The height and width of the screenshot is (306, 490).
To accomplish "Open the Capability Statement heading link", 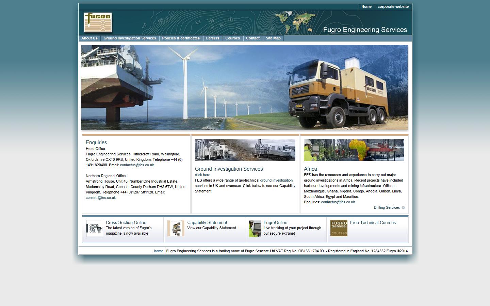I will click(x=207, y=223).
